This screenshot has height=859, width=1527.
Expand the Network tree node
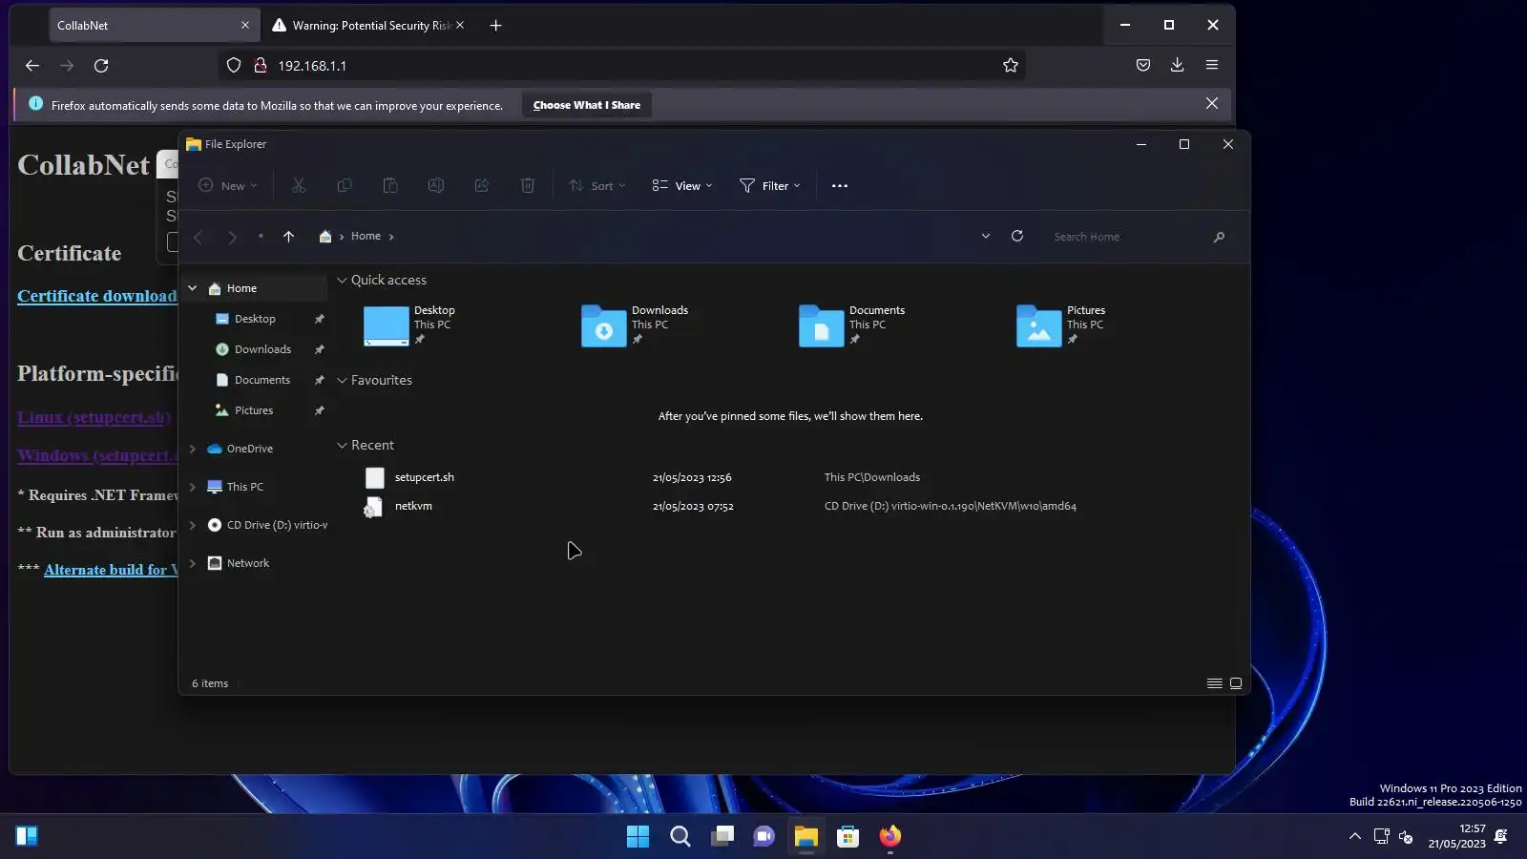(x=193, y=563)
